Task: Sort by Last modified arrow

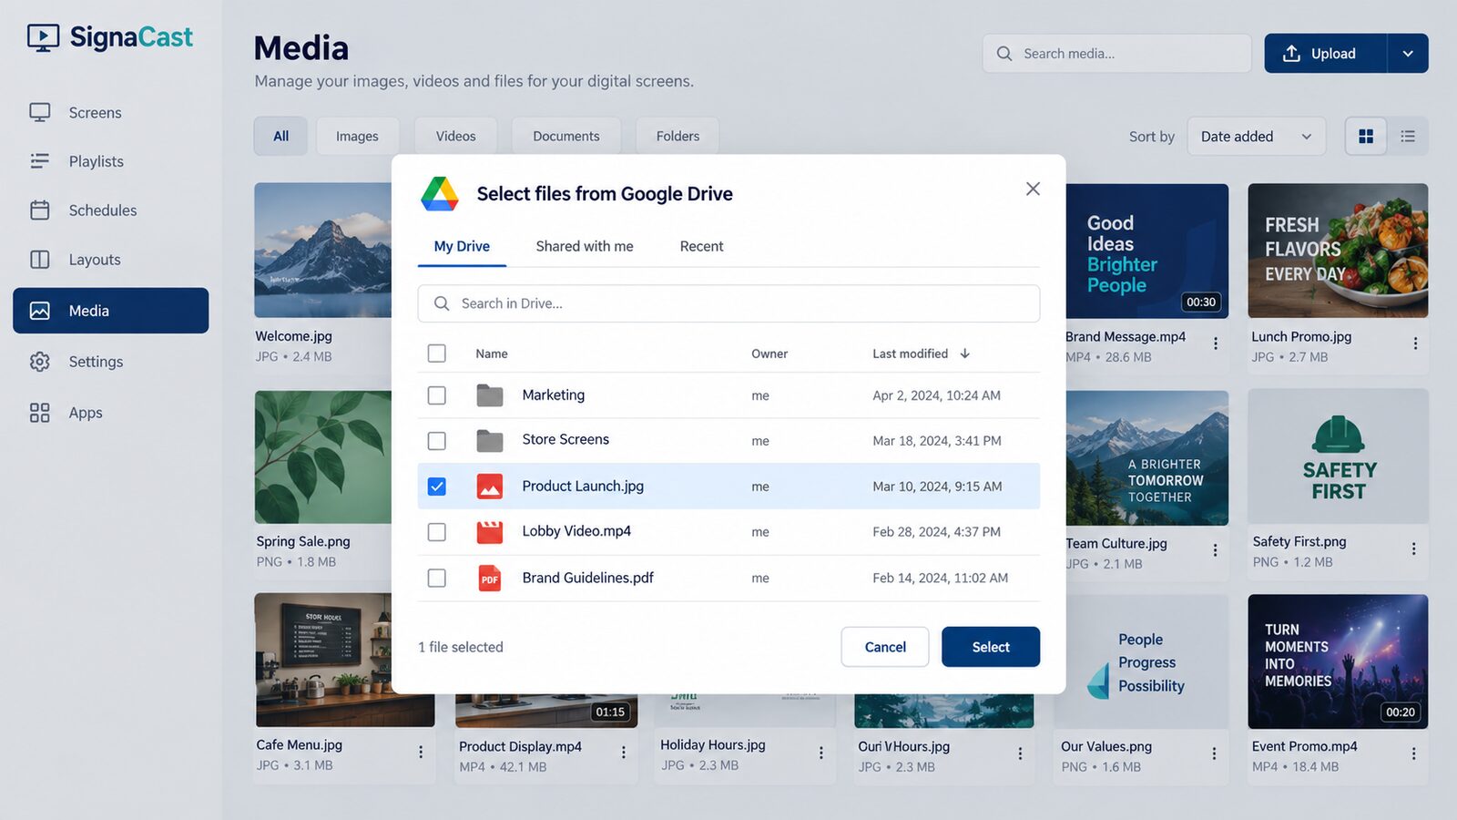Action: (965, 354)
